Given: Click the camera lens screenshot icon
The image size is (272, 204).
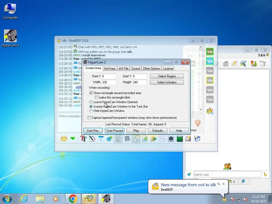Looking at the screenshot, I should (x=171, y=139).
